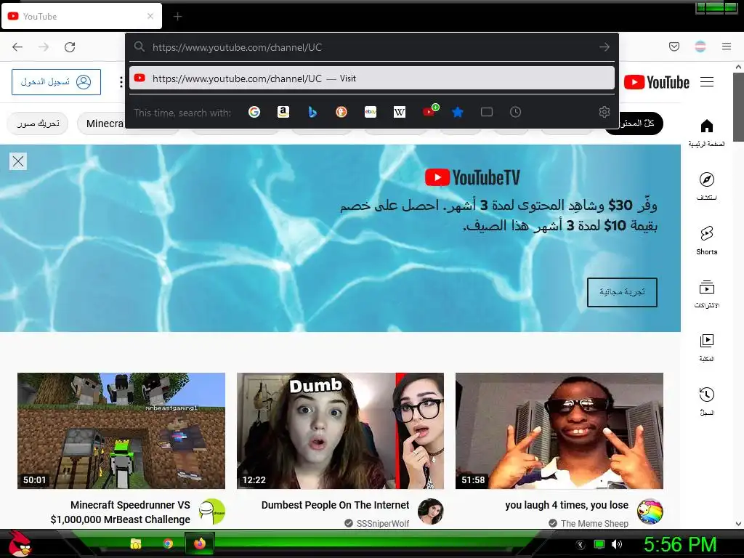This screenshot has height=558, width=744.
Task: Click the page vertical scrollbar thumb
Action: (738, 107)
